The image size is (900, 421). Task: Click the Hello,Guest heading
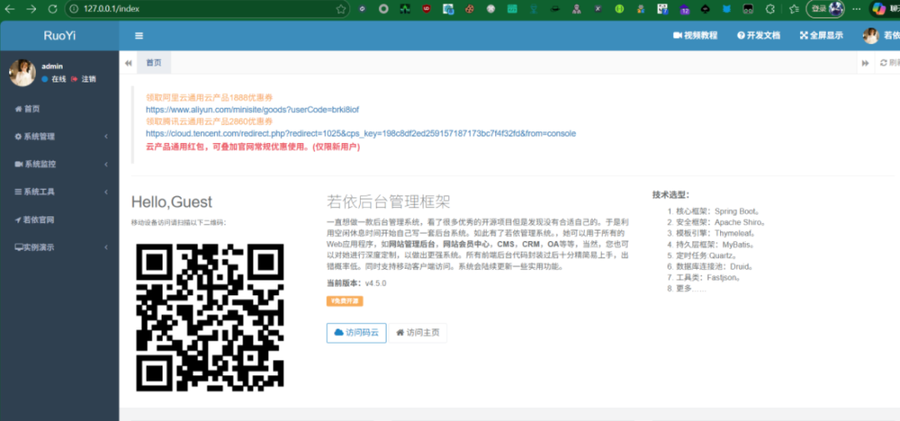coord(172,201)
